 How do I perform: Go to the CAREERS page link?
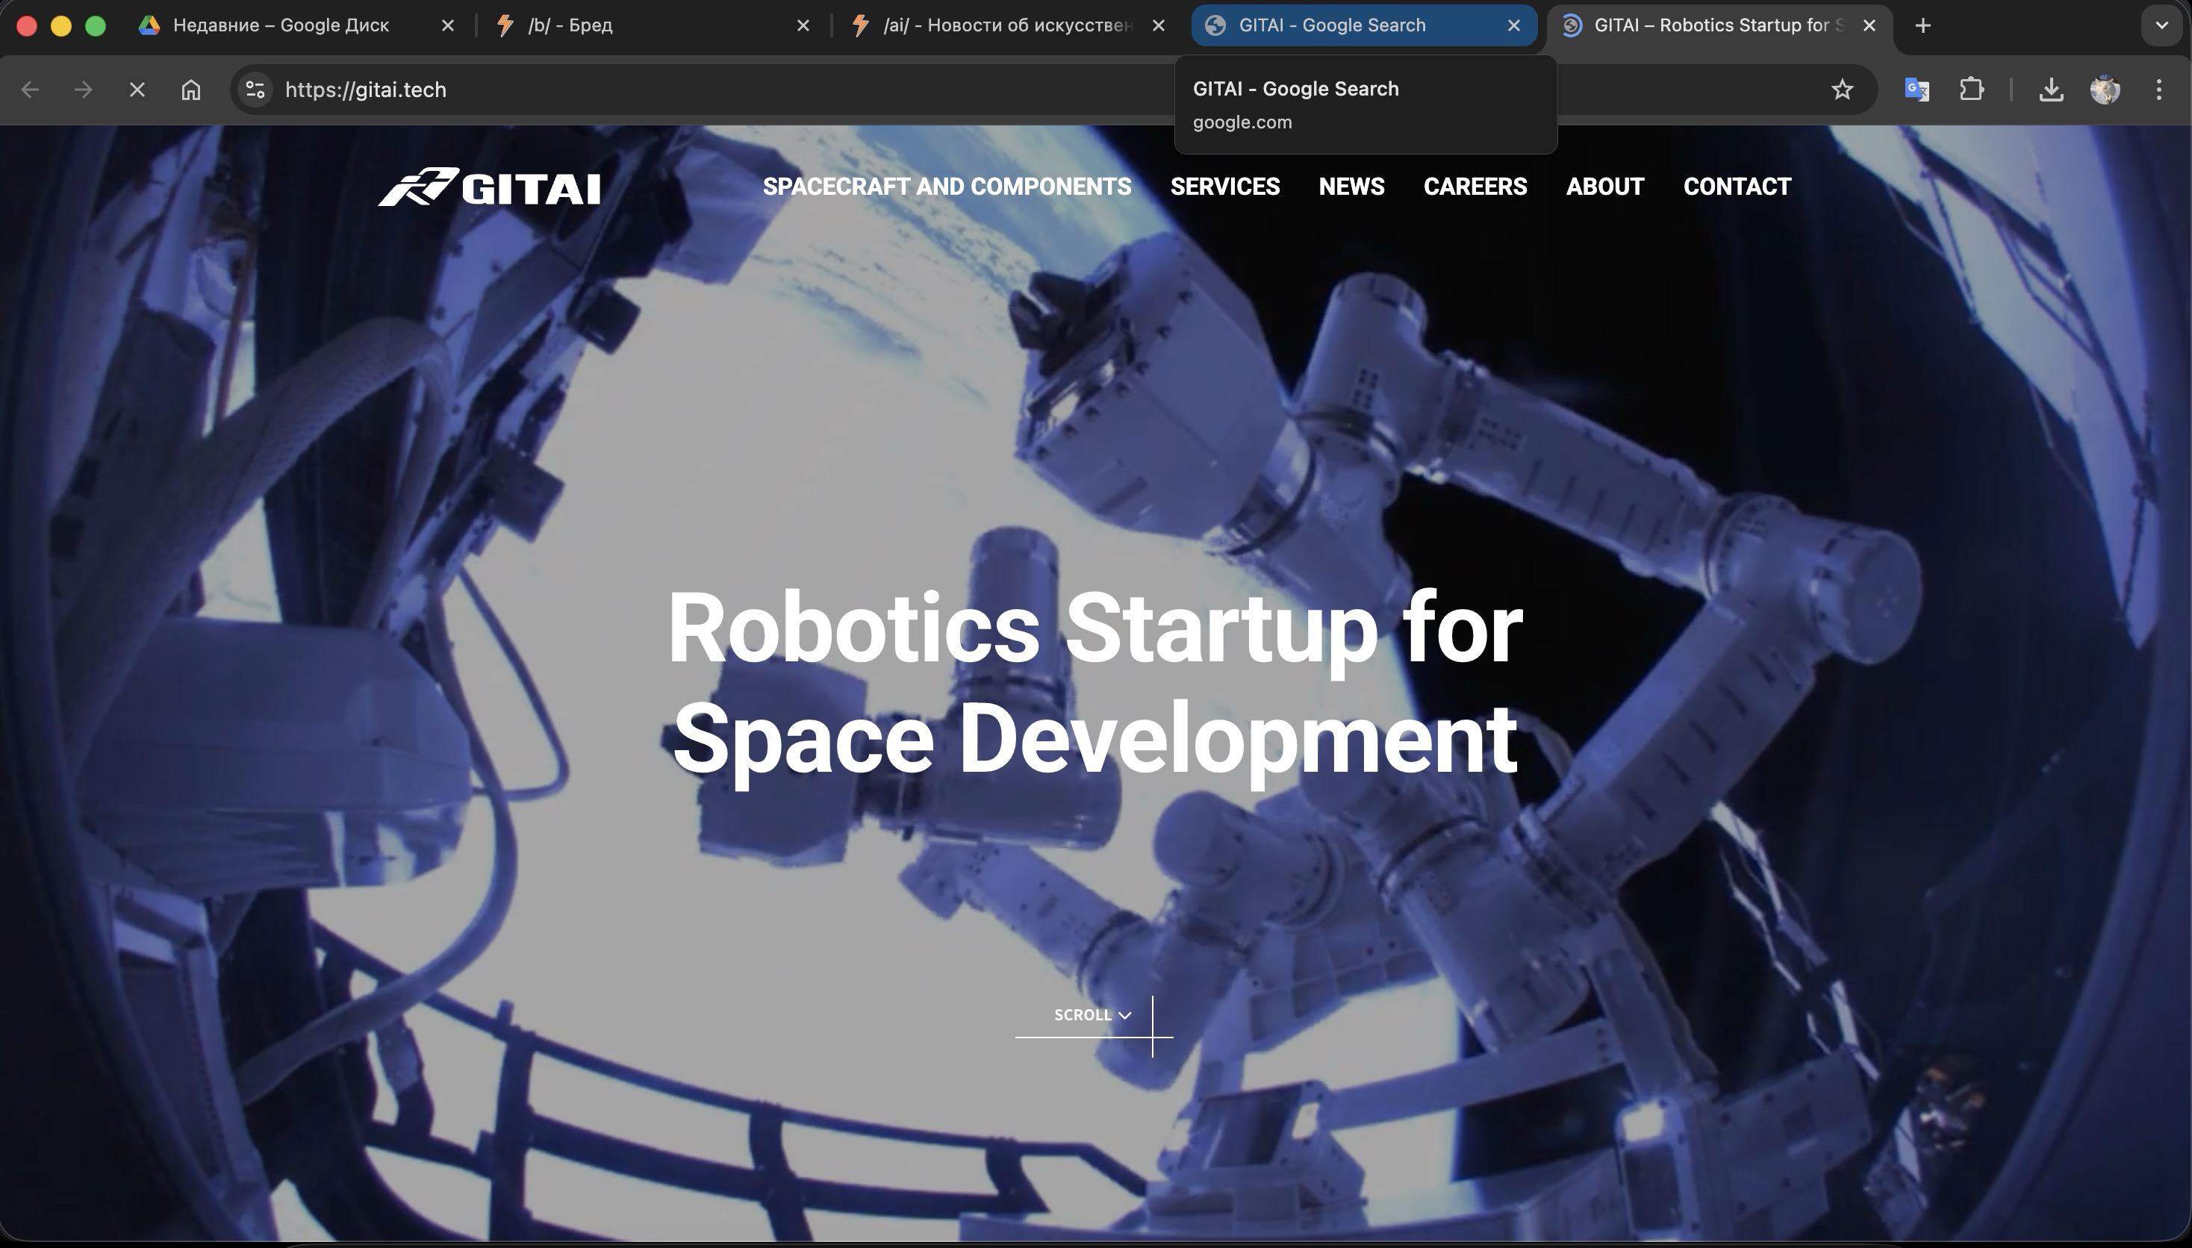click(x=1475, y=187)
